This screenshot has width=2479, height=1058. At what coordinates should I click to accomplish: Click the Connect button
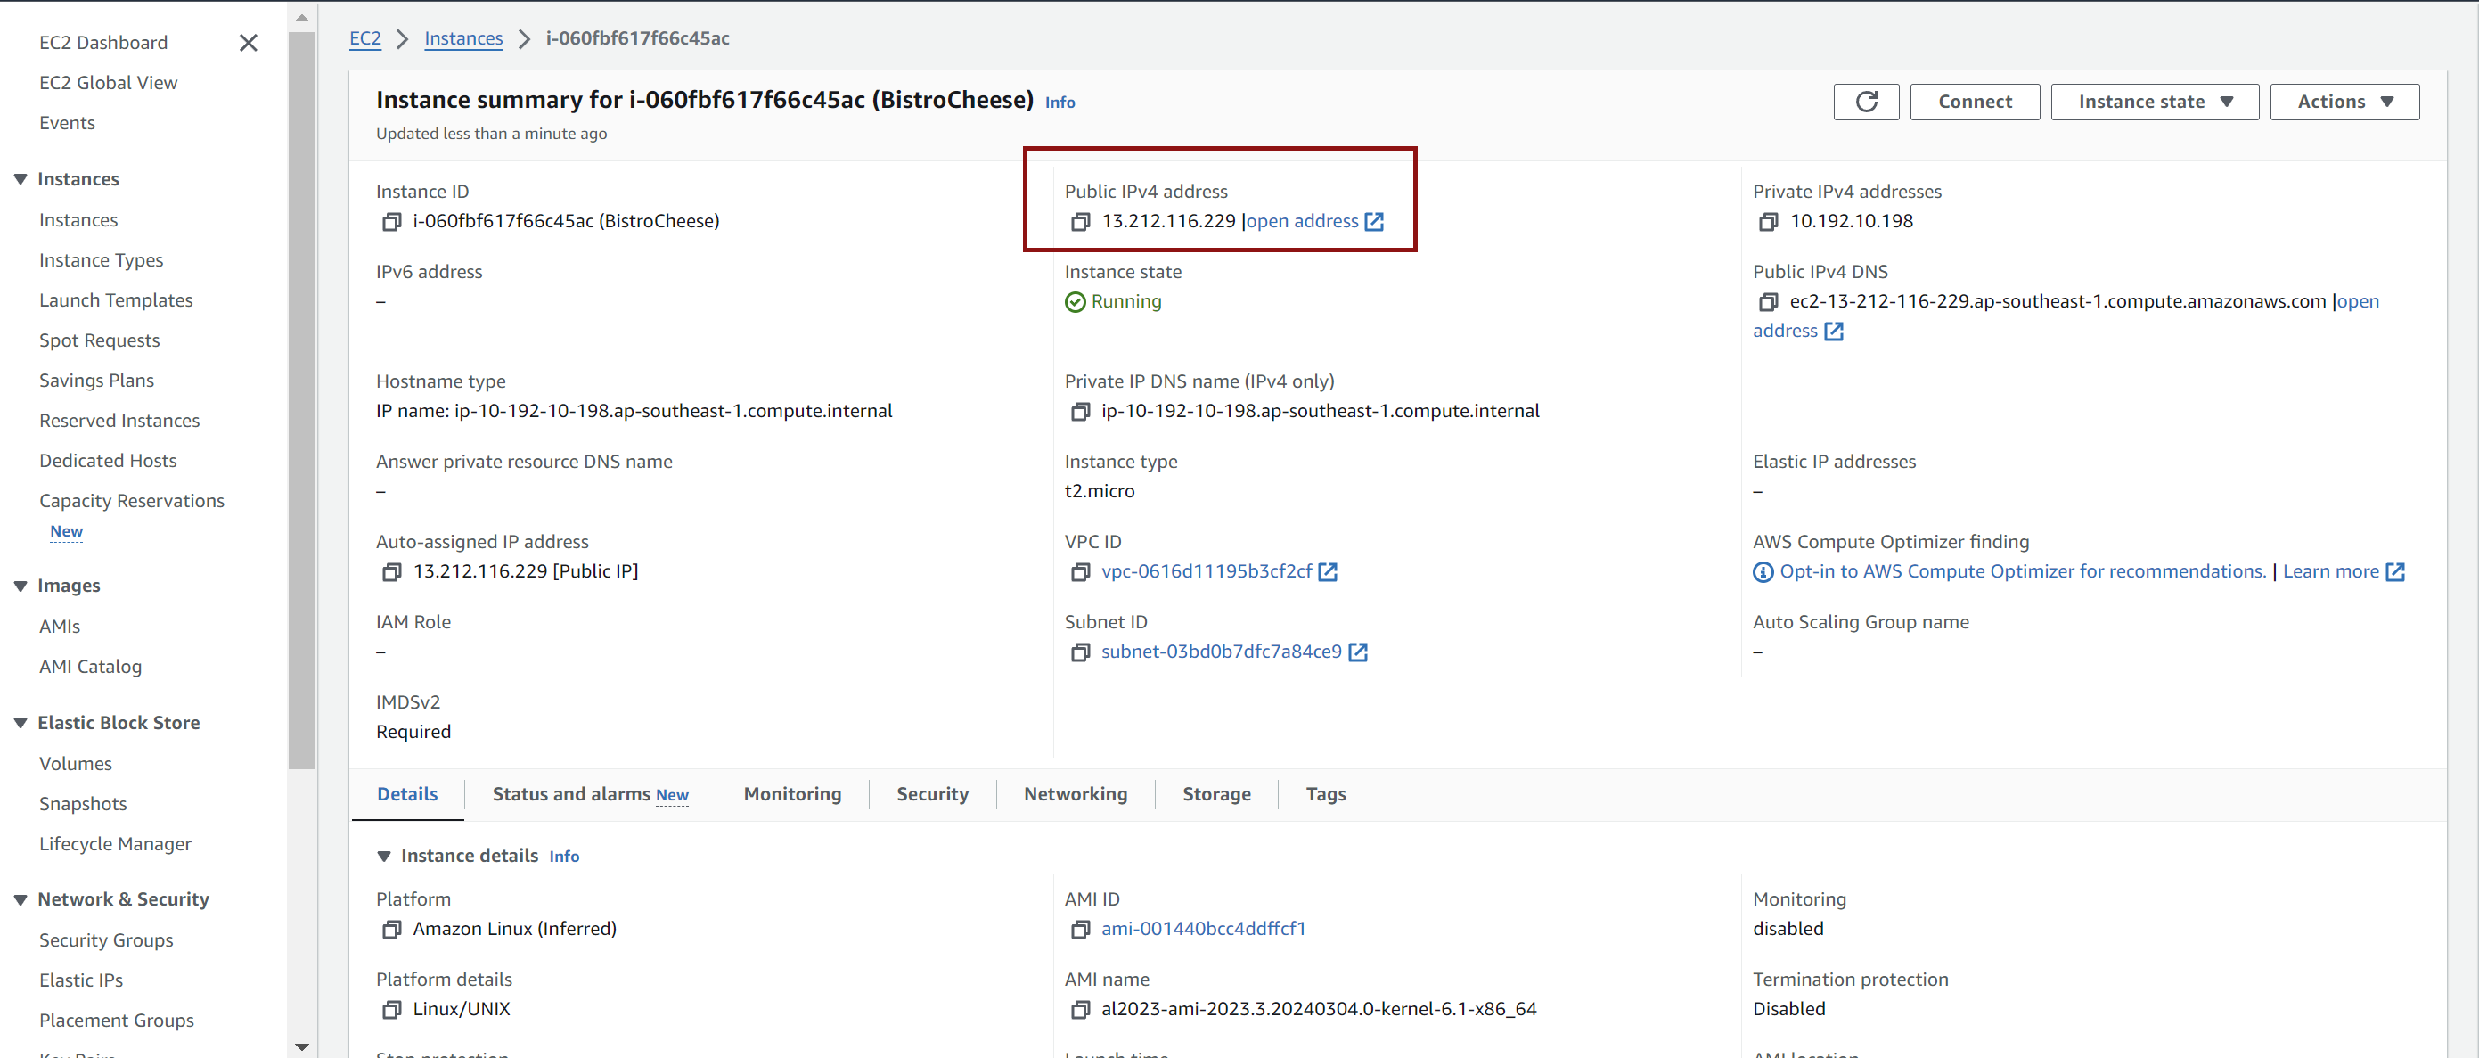1975,101
